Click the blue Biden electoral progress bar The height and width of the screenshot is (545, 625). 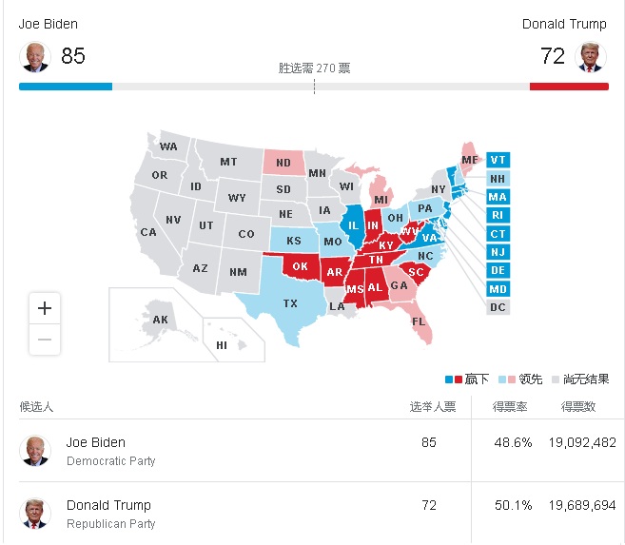pos(66,87)
